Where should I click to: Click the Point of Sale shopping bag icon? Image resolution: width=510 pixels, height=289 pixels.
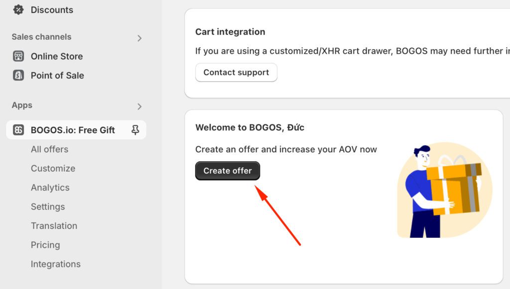coord(18,75)
